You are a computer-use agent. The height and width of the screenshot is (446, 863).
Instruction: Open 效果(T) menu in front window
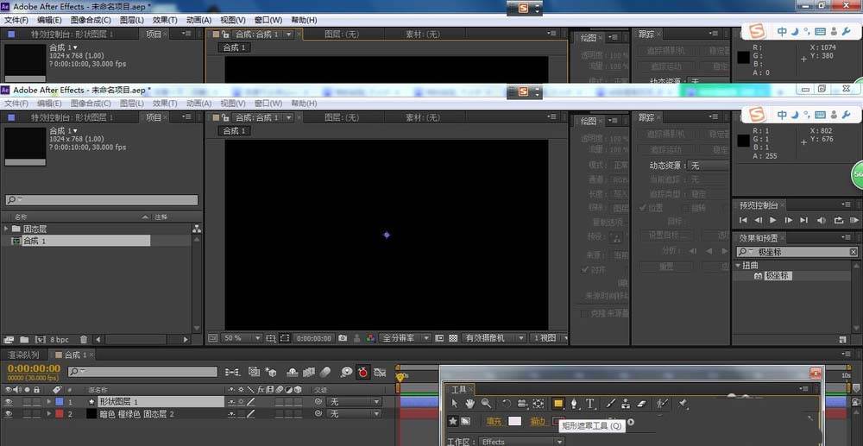coord(165,104)
